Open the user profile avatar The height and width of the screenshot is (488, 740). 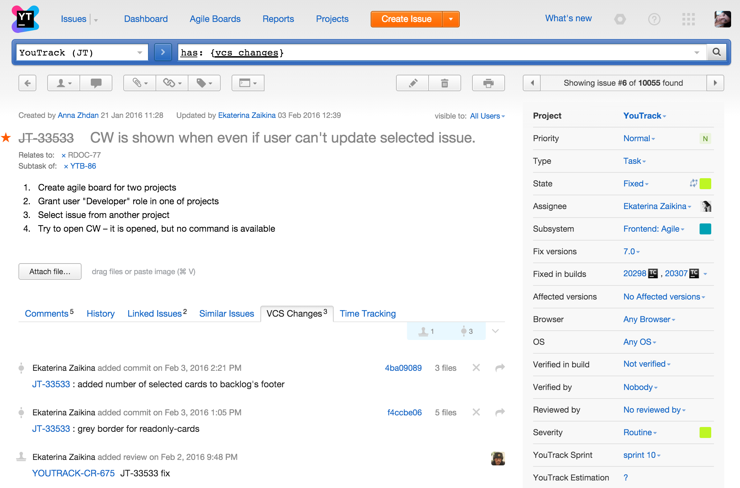[x=723, y=19]
